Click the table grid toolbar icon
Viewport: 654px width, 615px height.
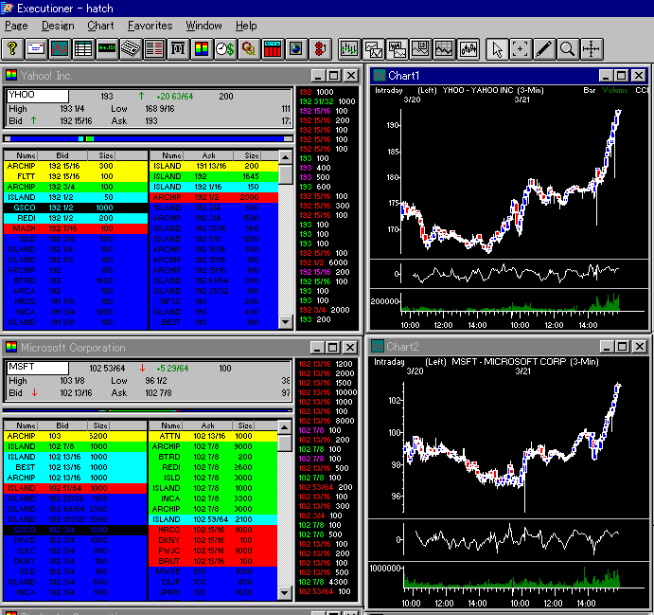(x=83, y=49)
